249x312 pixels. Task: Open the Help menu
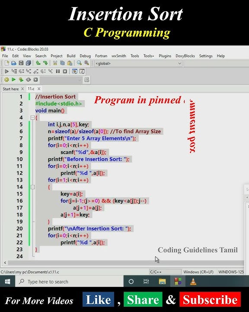[220, 56]
